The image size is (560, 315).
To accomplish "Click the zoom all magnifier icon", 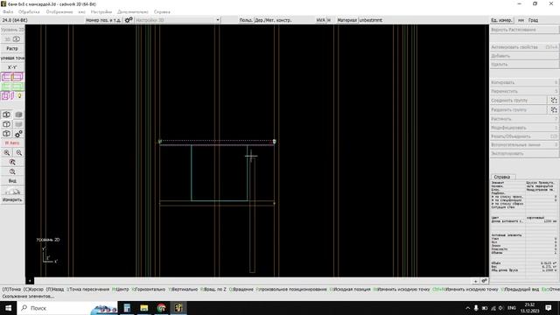I will click(x=12, y=171).
